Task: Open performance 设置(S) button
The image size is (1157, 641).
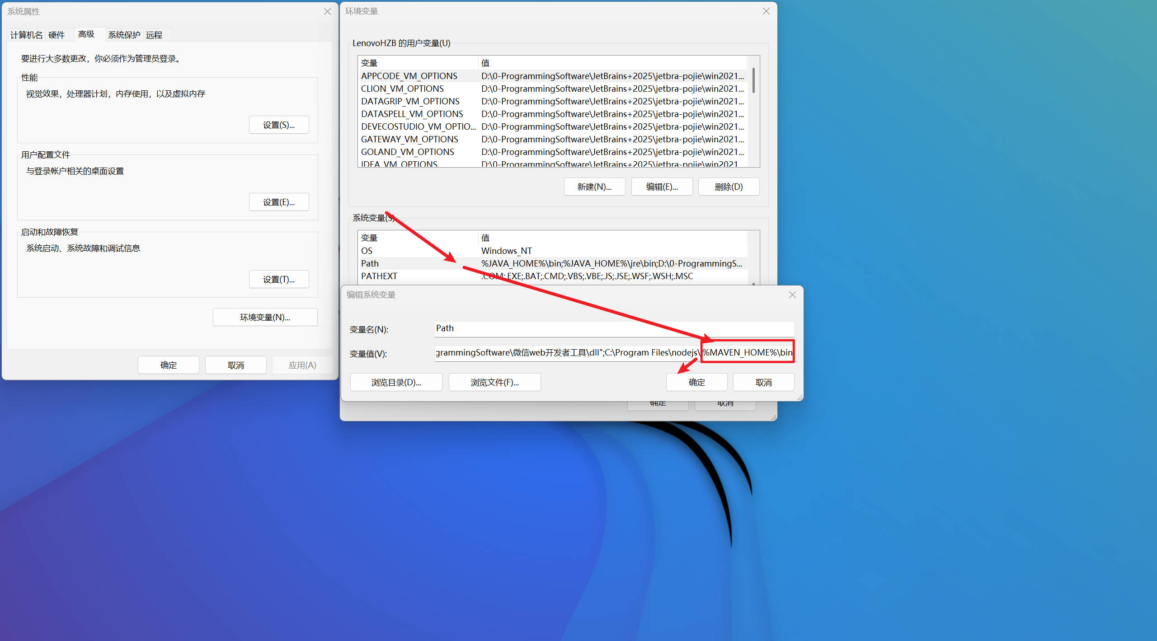Action: (279, 125)
